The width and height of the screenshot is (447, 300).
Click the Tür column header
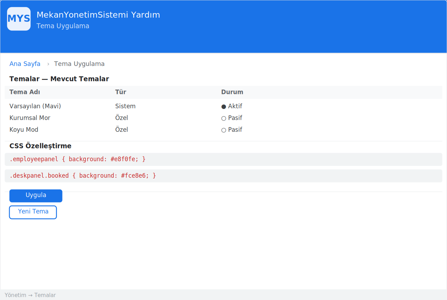coord(121,92)
